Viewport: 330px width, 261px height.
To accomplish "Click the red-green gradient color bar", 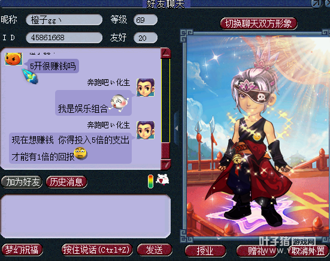I will pyautogui.click(x=151, y=181).
